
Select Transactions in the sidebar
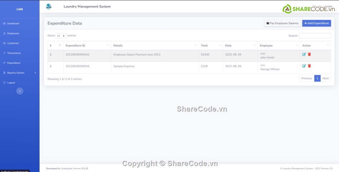[14, 53]
